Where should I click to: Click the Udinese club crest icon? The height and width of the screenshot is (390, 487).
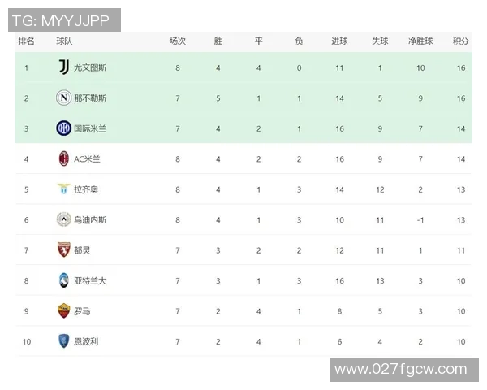[x=63, y=219]
